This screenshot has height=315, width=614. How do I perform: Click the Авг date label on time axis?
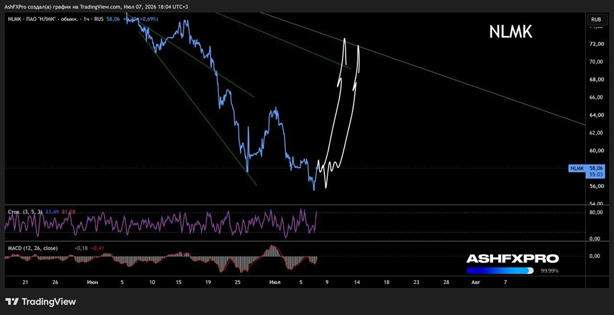[475, 282]
